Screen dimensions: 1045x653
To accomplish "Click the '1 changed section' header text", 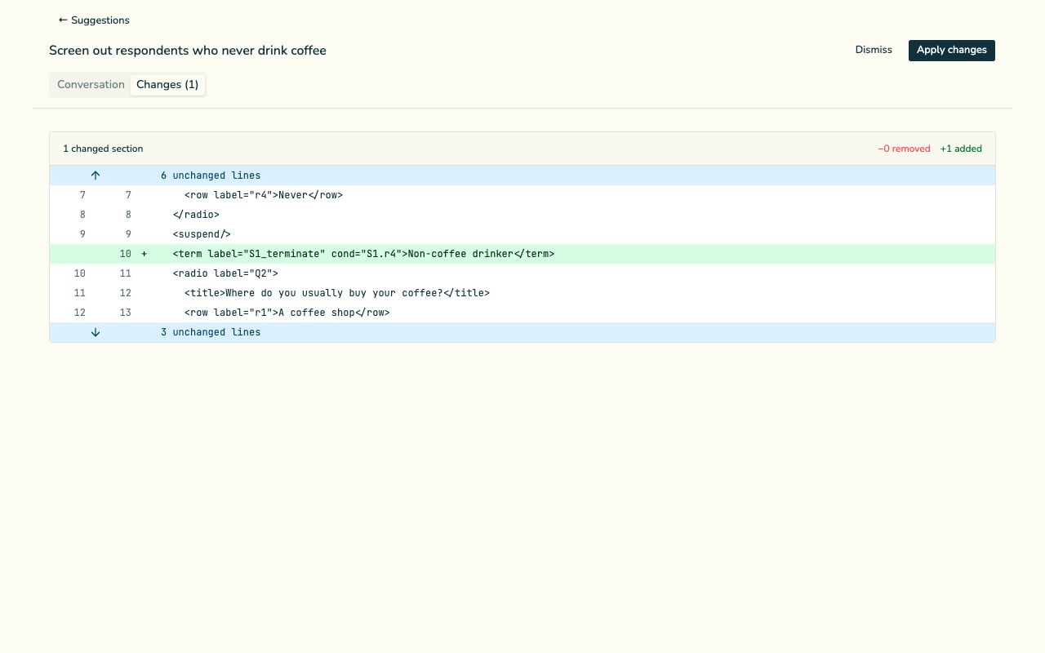I will pos(103,149).
